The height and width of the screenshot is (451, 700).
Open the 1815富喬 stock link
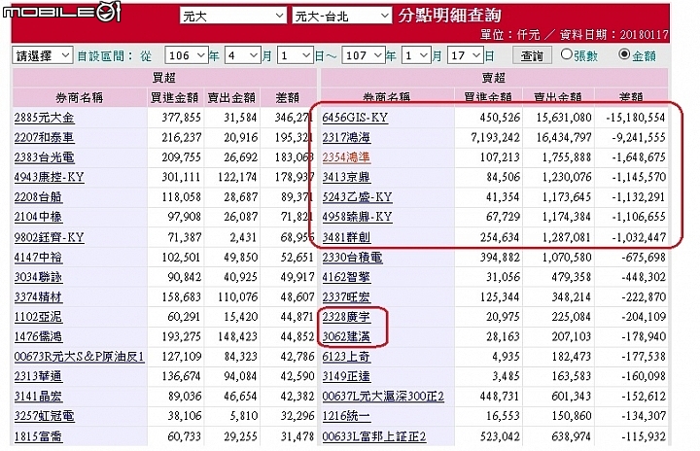(x=38, y=436)
